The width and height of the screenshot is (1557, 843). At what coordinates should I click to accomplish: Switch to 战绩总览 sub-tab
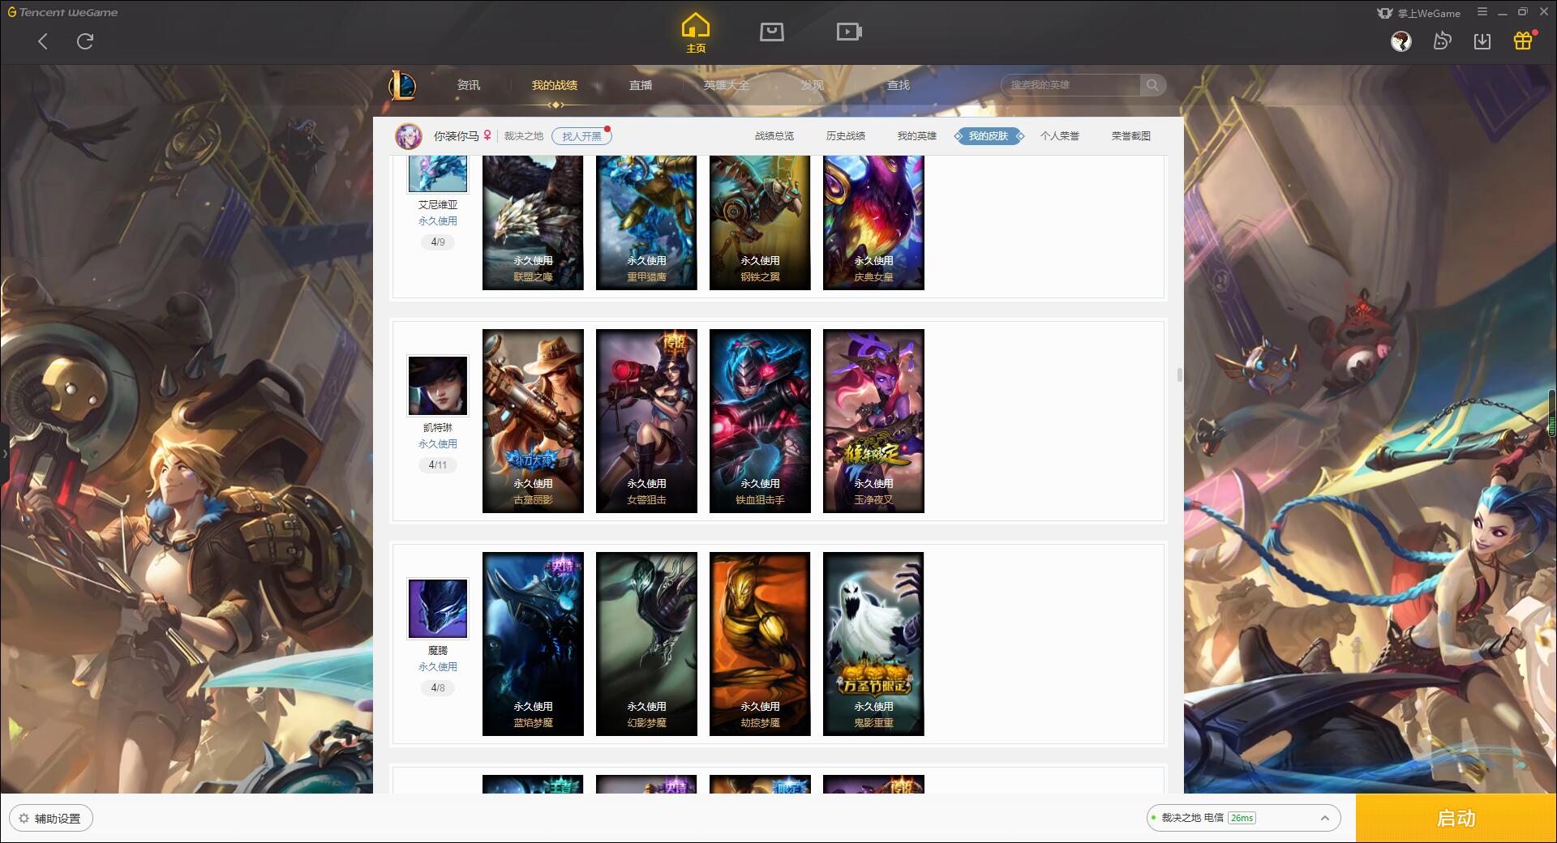click(774, 136)
